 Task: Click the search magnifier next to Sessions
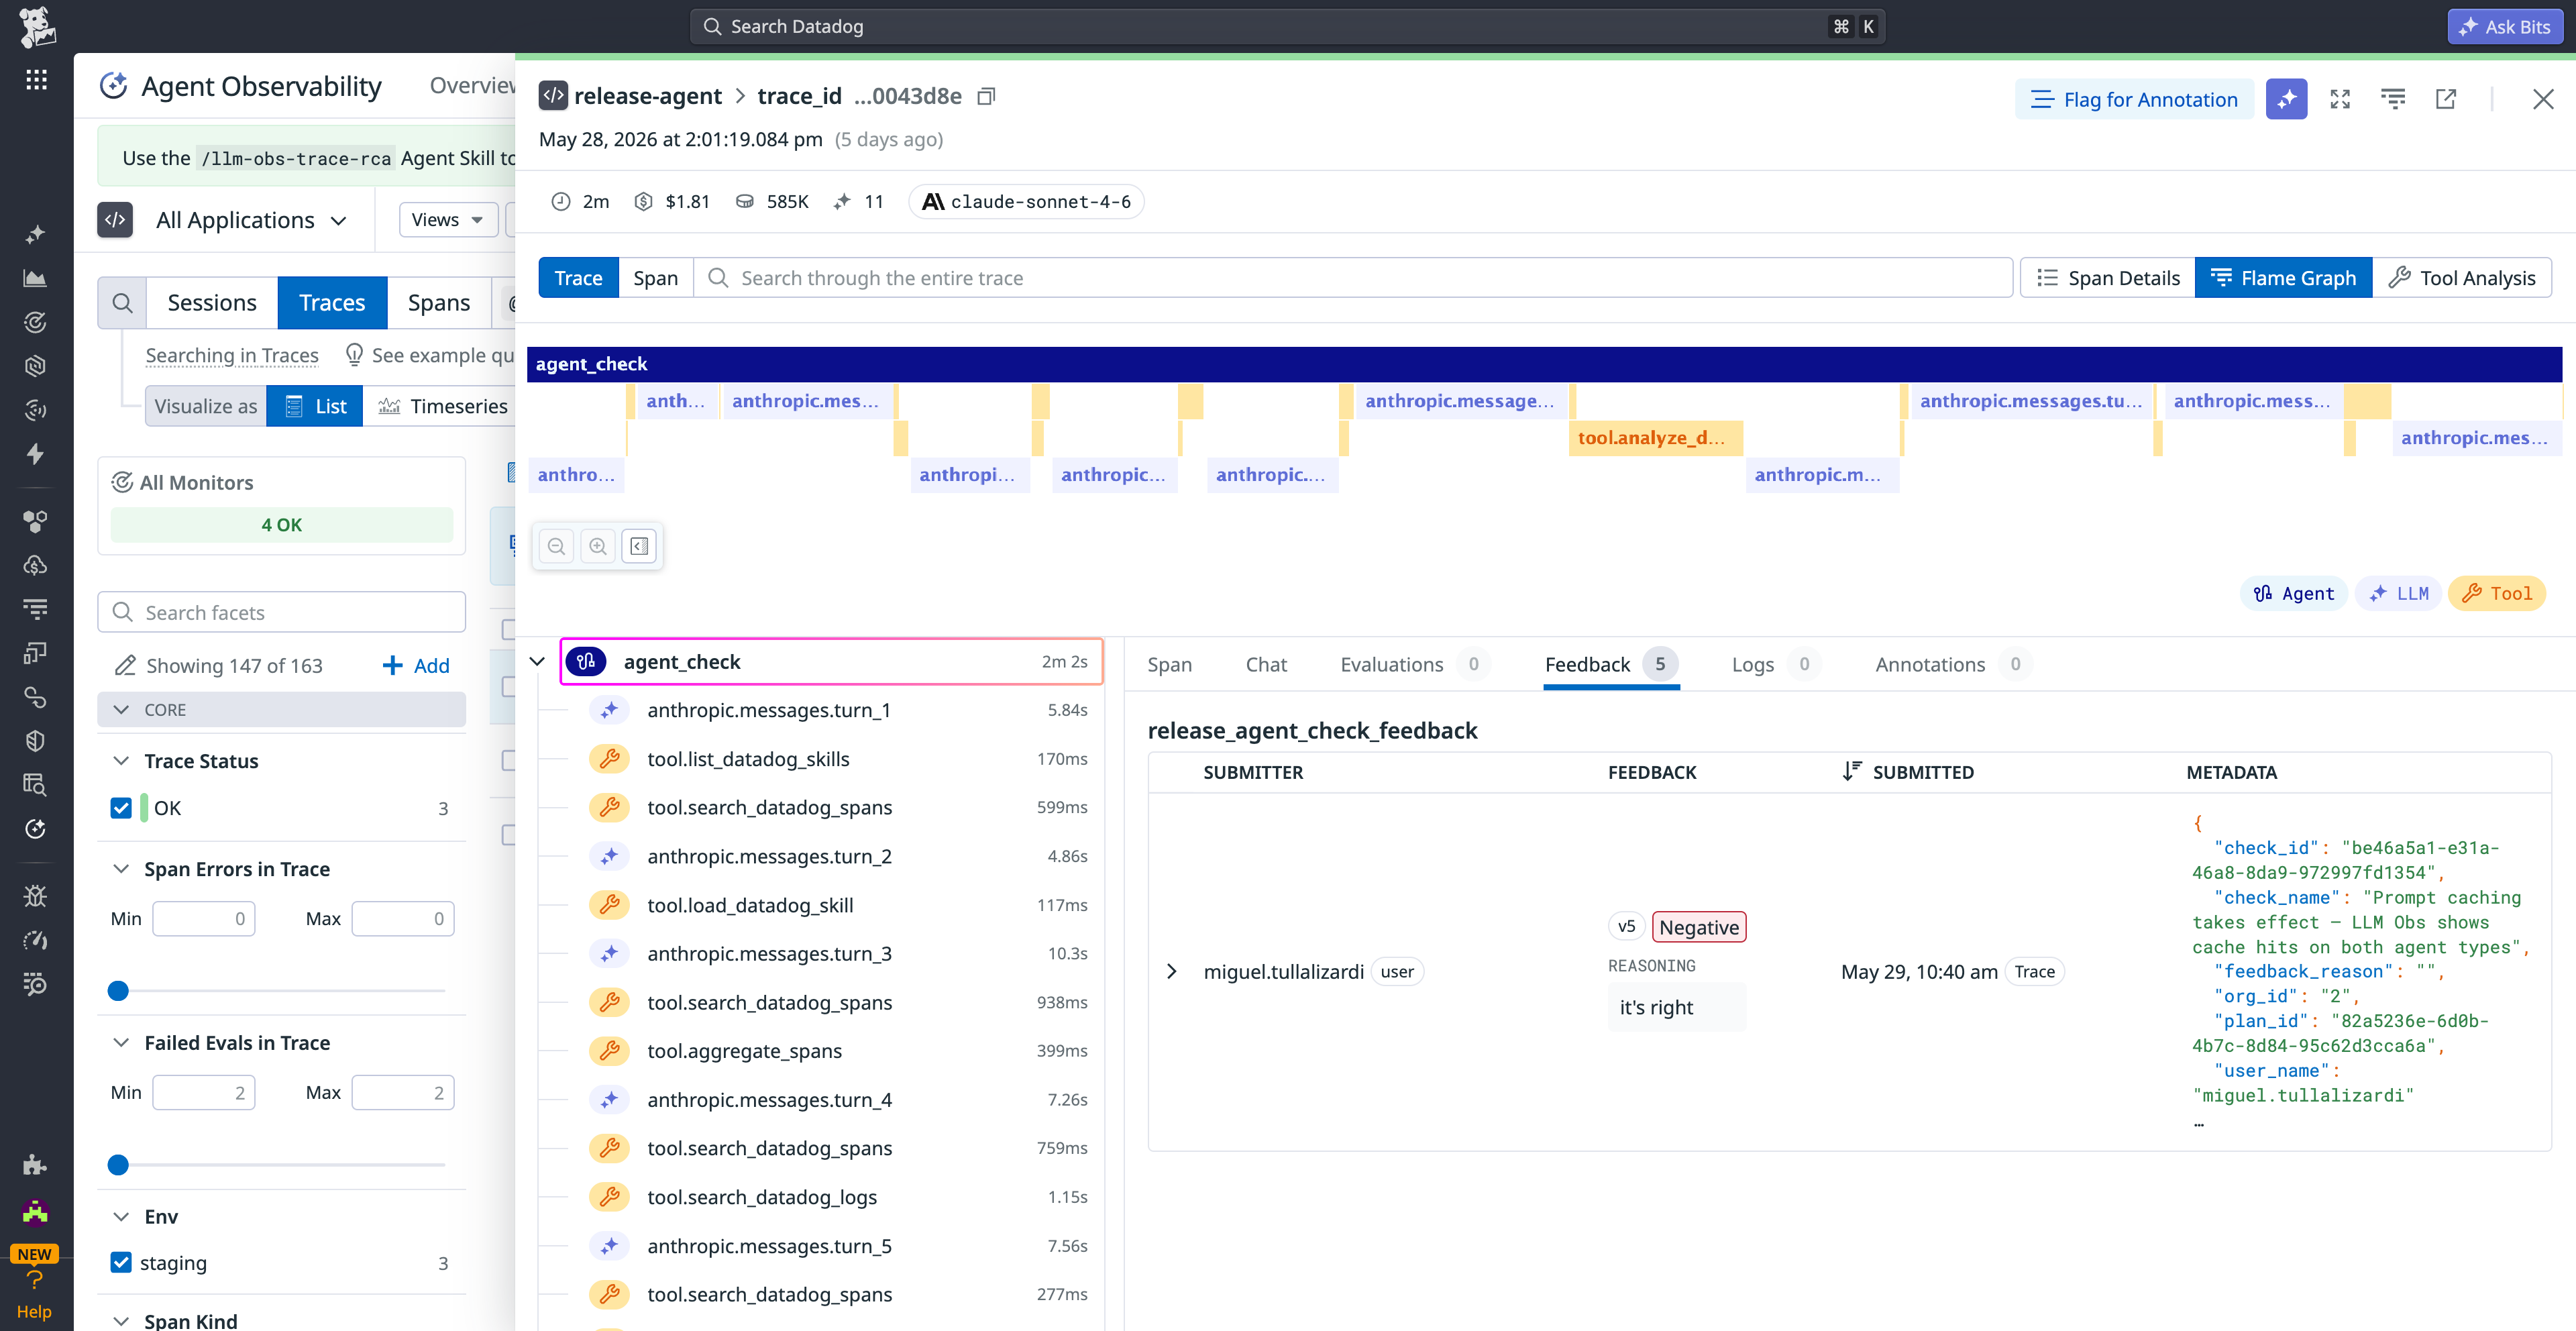122,303
